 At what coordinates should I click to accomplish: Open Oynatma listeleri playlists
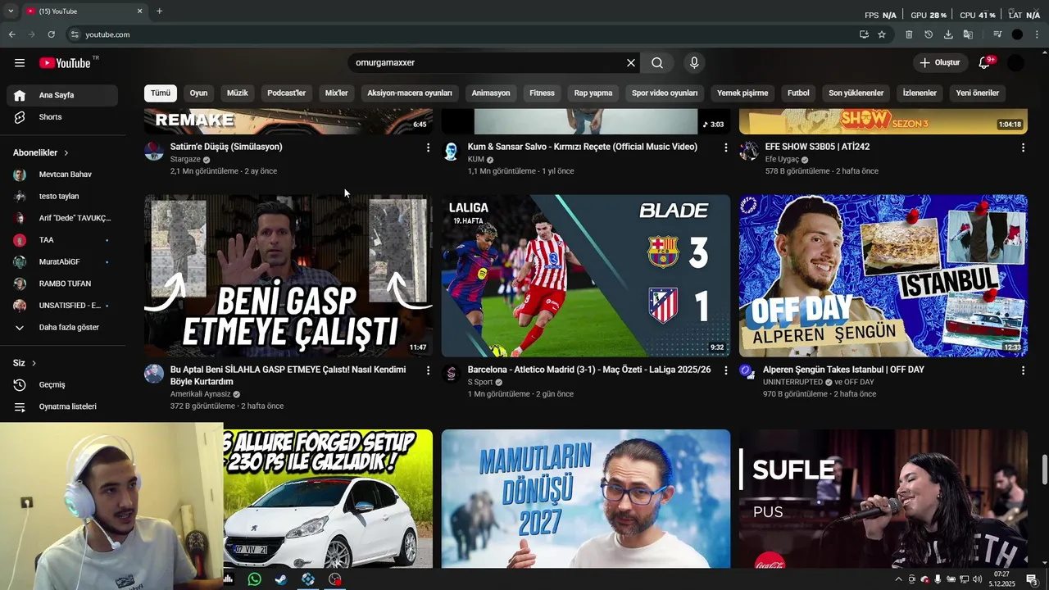coord(62,406)
